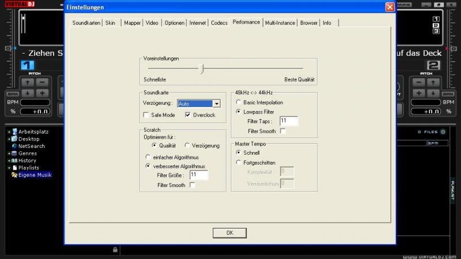Click deck 1 number icon

pyautogui.click(x=27, y=65)
